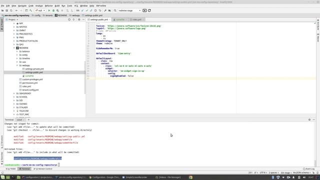Click the Forward navigation arrow
Screen dimensions: 320x180
click(21, 10)
